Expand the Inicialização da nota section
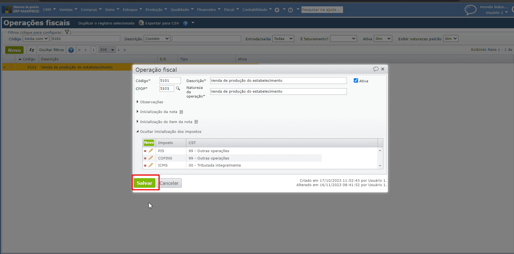Viewport: 514px width, 254px height. tap(157, 112)
